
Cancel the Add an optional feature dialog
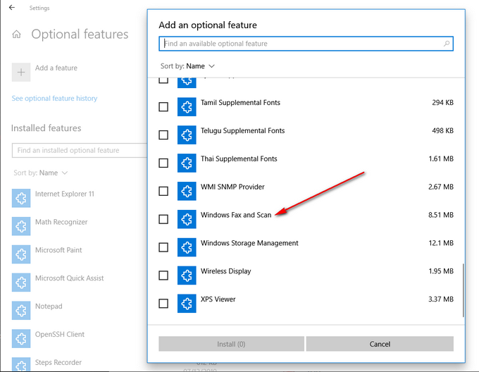[380, 344]
